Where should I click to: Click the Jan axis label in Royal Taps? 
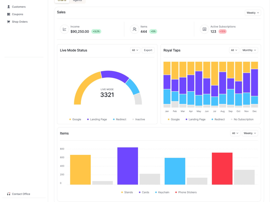[x=167, y=111]
